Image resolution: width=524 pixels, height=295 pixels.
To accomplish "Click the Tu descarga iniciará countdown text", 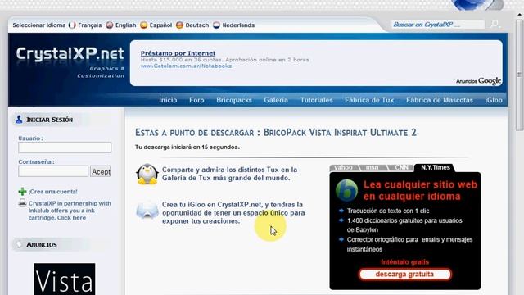I will [x=187, y=147].
